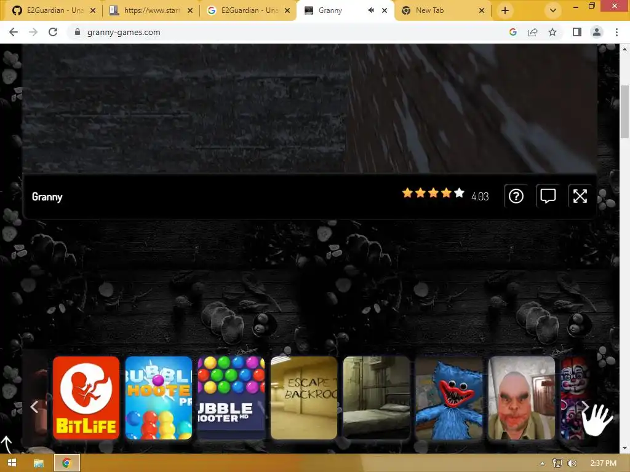Click the 4.03 rating value
The height and width of the screenshot is (472, 630).
pos(480,196)
